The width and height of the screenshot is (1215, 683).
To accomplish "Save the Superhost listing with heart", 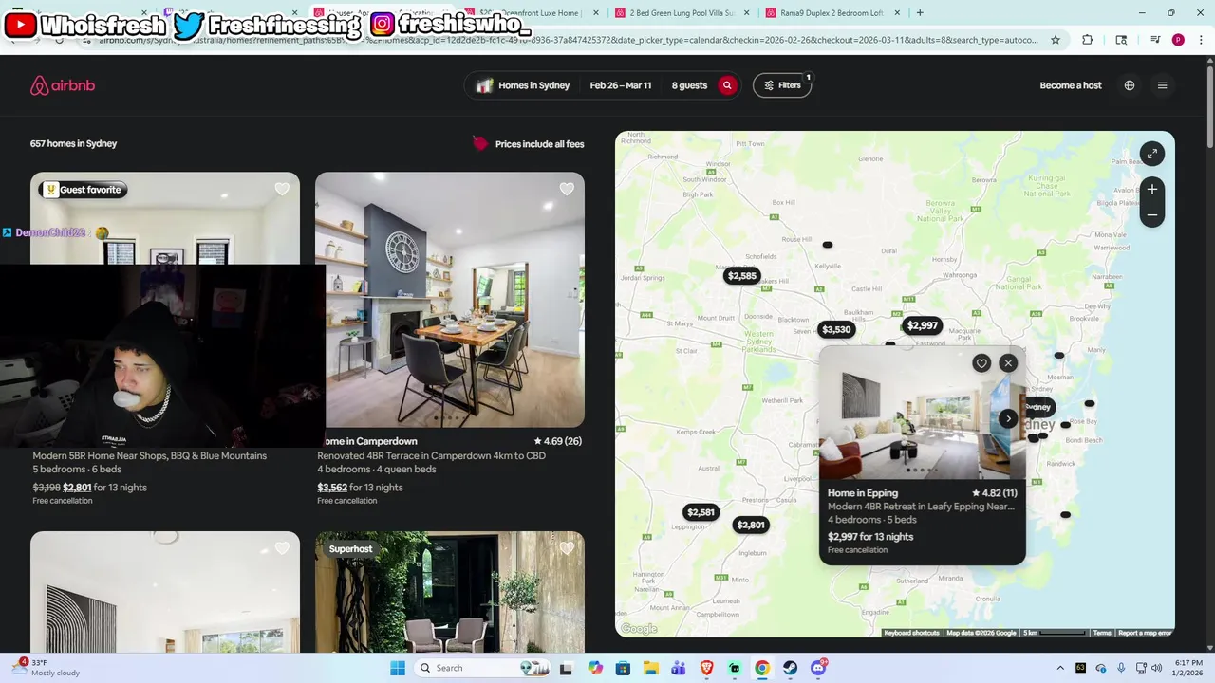I will [x=567, y=548].
